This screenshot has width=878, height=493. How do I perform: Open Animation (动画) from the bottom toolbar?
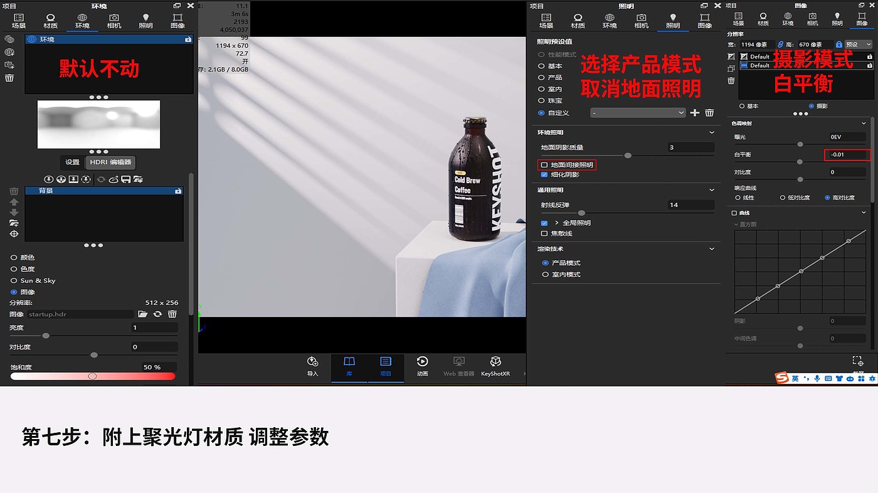pyautogui.click(x=423, y=367)
